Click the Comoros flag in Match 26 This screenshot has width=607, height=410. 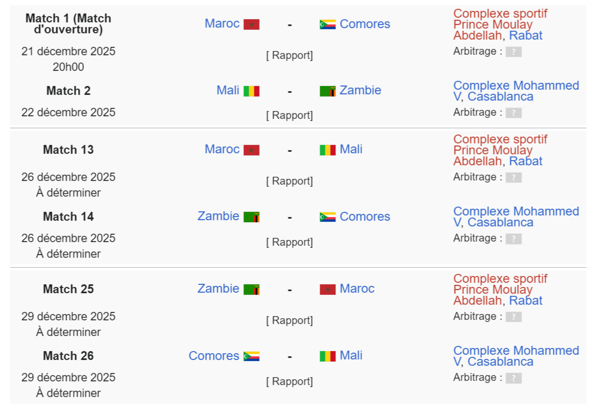[251, 356]
